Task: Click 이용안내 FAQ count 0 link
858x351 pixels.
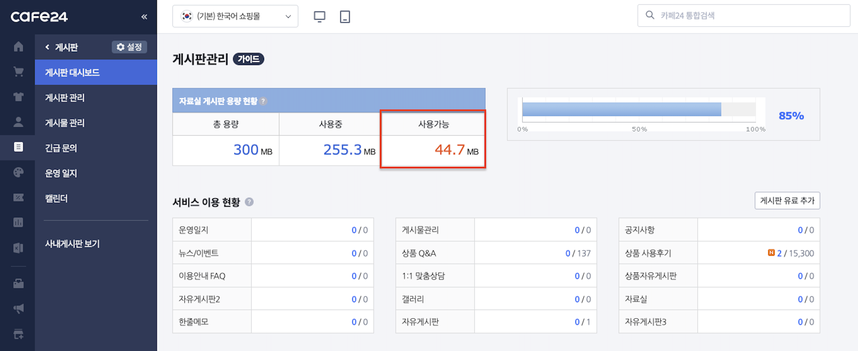Action: click(x=354, y=276)
